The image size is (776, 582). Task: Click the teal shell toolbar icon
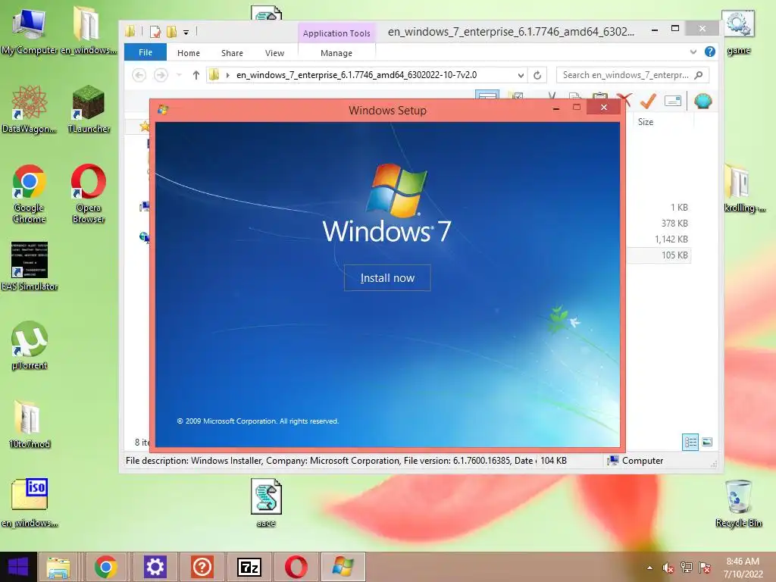pos(702,101)
